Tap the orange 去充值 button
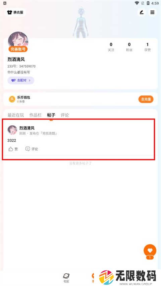The height and width of the screenshot is (286, 161). [x=146, y=99]
